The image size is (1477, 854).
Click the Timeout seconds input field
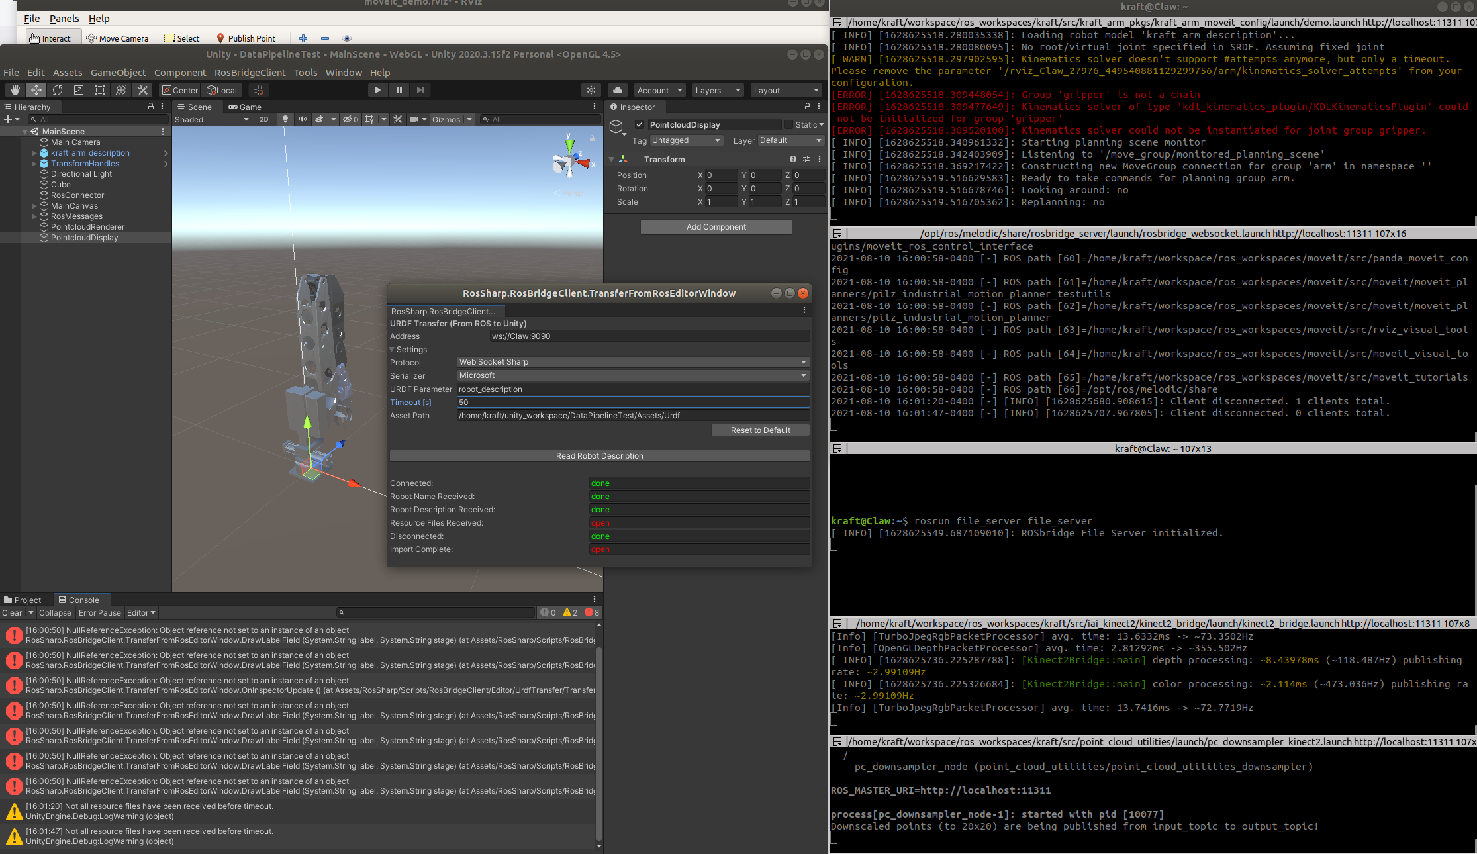632,402
